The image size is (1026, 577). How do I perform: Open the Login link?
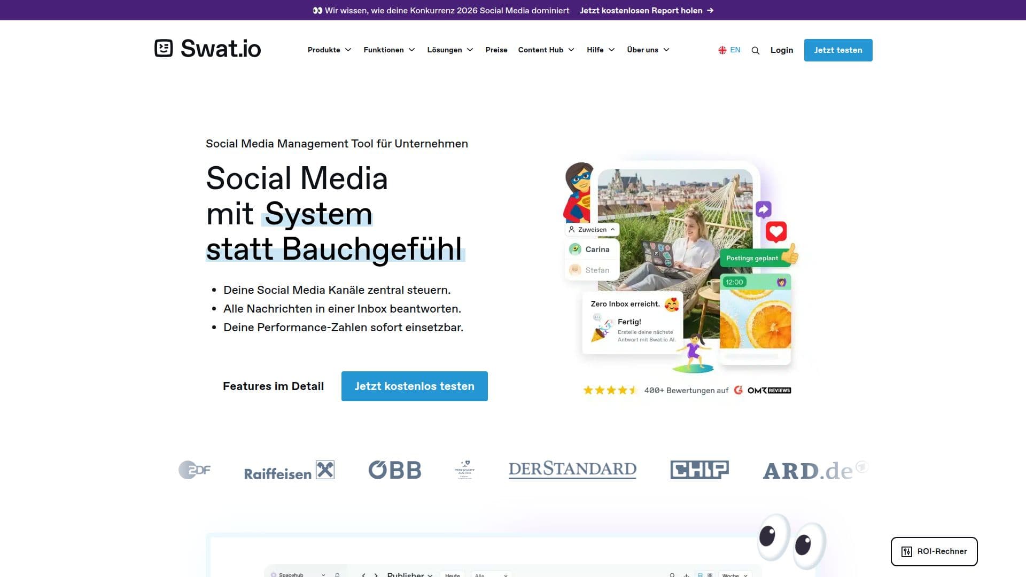click(782, 50)
